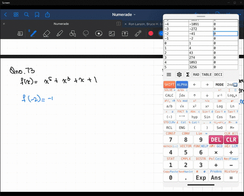This screenshot has height=196, width=244.
Task: Tap the number 7 key
Action: tap(171, 140)
